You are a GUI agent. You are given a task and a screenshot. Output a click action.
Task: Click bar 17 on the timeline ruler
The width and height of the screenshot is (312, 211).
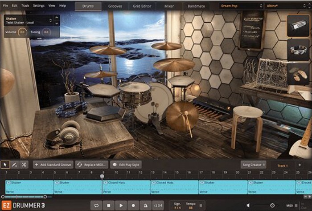(x=201, y=172)
